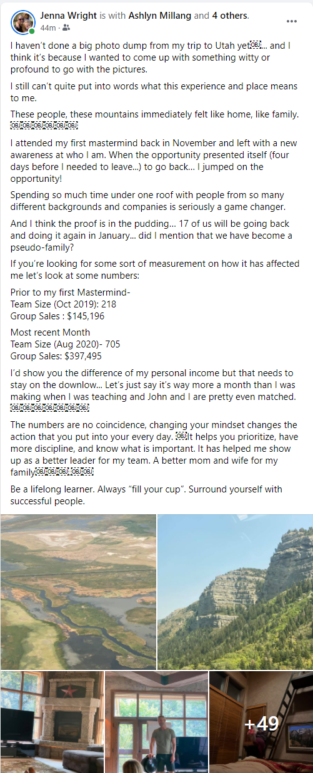Open the aerial river landscape photo

pyautogui.click(x=78, y=592)
